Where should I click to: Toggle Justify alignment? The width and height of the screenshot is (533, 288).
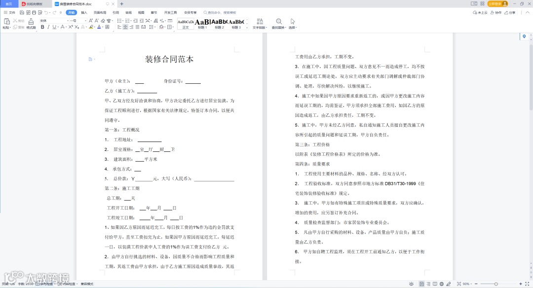point(137,27)
